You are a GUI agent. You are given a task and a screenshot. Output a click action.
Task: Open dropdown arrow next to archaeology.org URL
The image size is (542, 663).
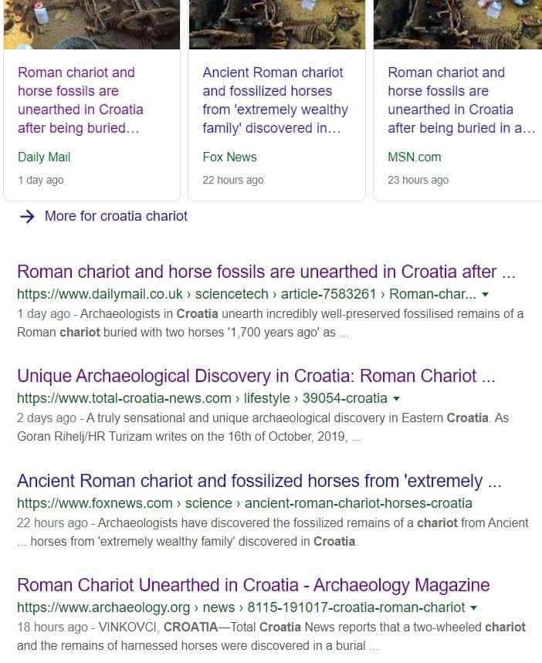(x=474, y=607)
